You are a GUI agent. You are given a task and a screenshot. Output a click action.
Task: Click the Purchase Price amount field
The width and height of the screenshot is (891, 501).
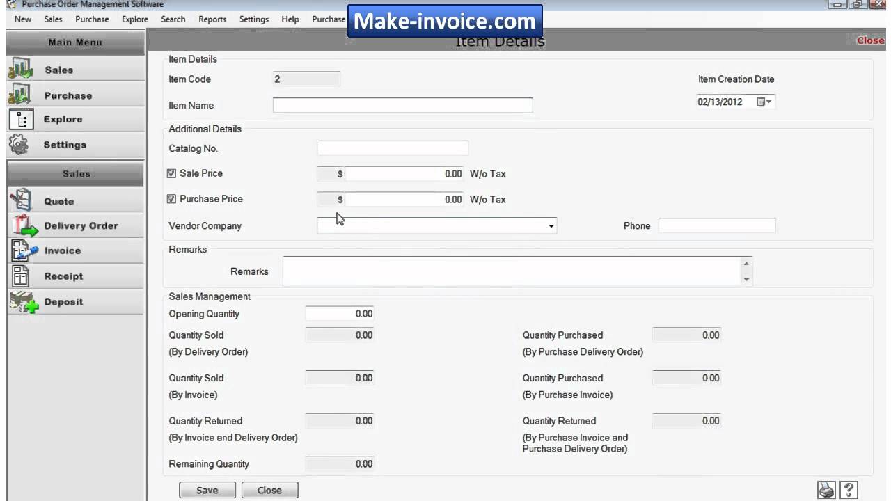(404, 200)
